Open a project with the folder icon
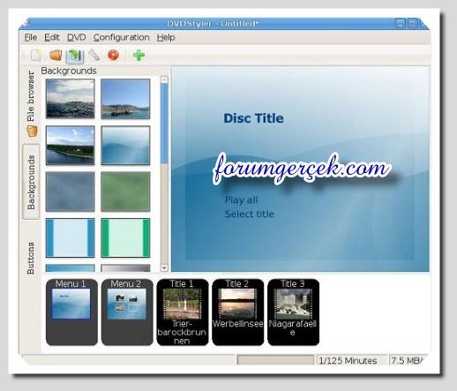Screen dimensions: 457x391 (56, 55)
